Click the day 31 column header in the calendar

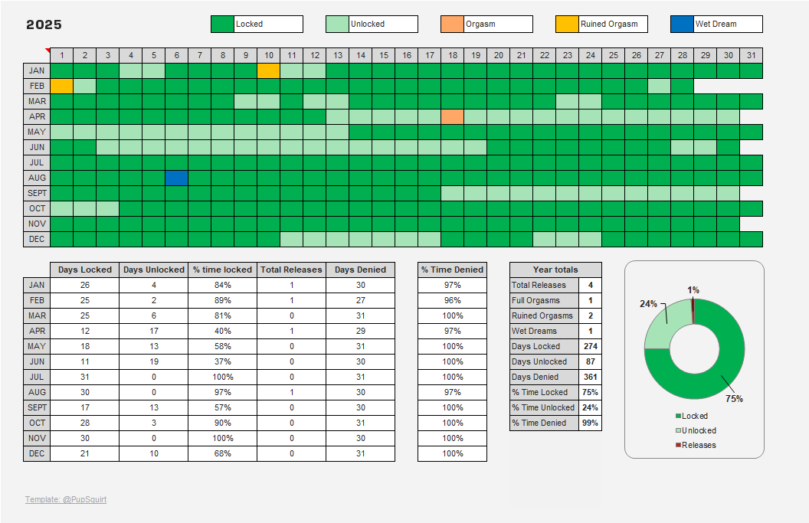pyautogui.click(x=752, y=55)
